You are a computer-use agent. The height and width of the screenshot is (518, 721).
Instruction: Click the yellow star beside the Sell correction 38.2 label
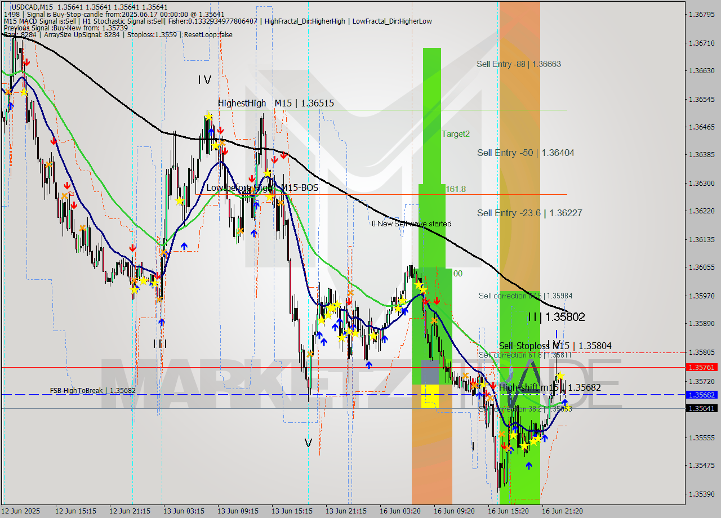pyautogui.click(x=568, y=410)
